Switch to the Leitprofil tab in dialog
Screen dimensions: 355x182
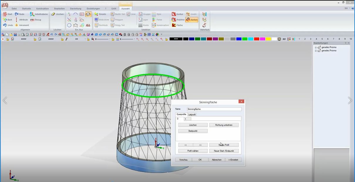[192, 114]
